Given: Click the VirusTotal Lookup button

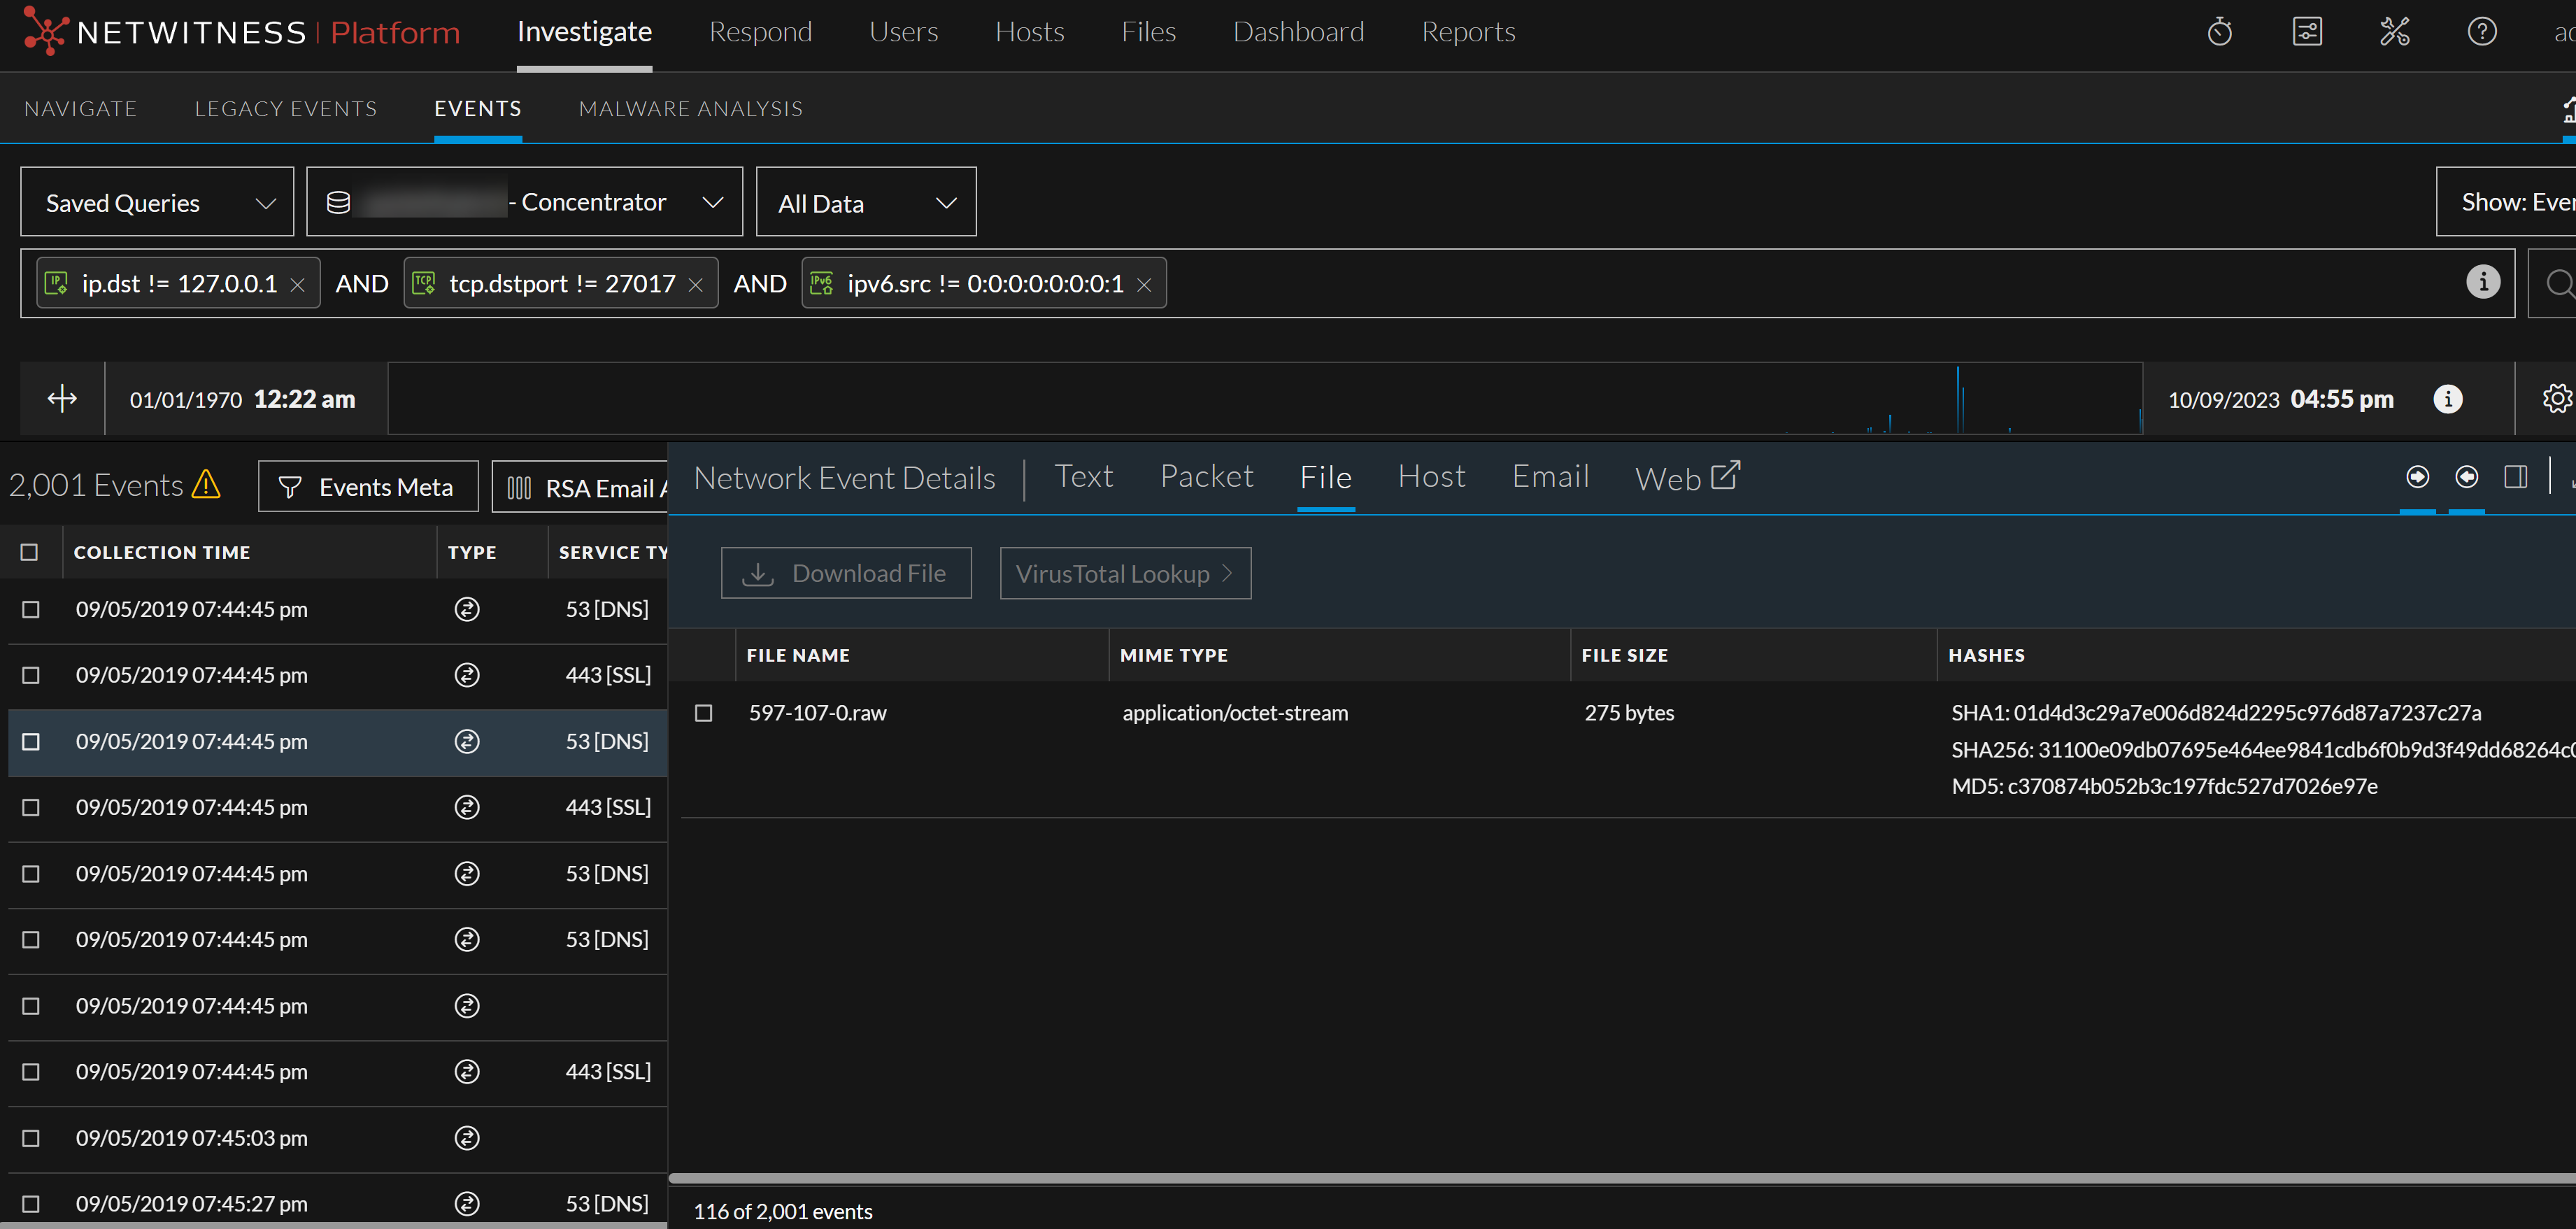Looking at the screenshot, I should (x=1124, y=574).
